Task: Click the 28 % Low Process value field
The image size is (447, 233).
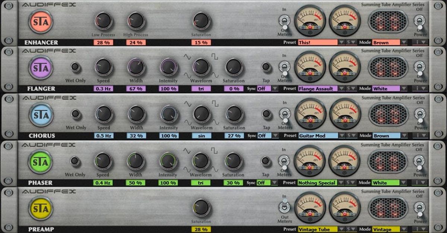Action: coord(103,42)
